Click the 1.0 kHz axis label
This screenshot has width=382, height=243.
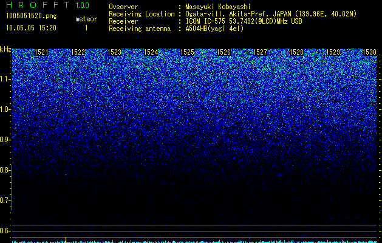pos(5,109)
